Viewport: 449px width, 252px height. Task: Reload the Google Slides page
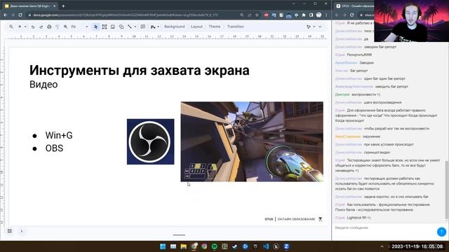[20, 15]
